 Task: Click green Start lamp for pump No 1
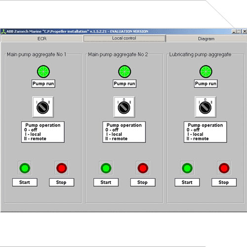(25, 168)
